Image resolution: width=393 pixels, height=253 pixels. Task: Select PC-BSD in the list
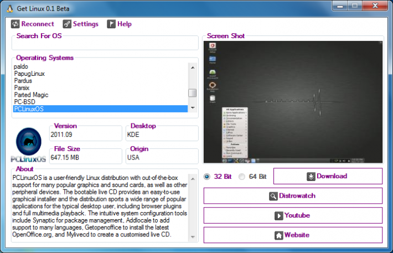point(100,102)
